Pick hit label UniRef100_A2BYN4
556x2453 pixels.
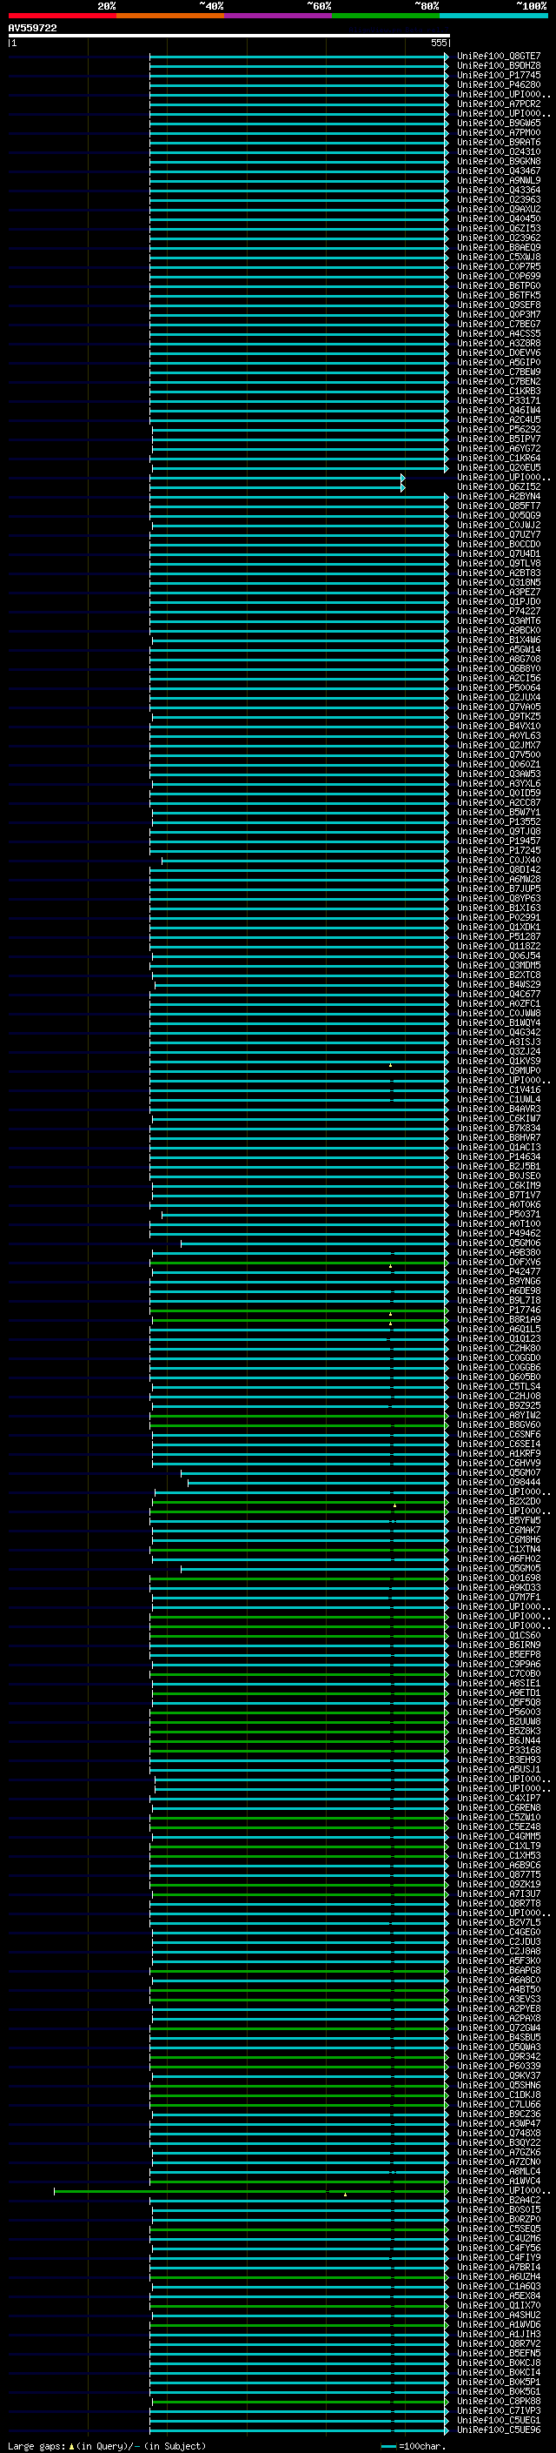pyautogui.click(x=498, y=496)
